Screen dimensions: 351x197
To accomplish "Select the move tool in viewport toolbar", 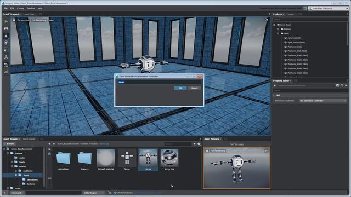I will pos(6,36).
